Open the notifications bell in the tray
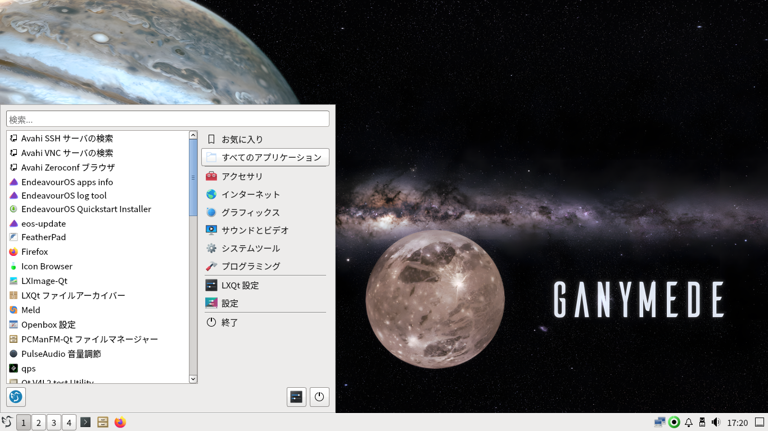Image resolution: width=768 pixels, height=431 pixels. click(x=688, y=423)
